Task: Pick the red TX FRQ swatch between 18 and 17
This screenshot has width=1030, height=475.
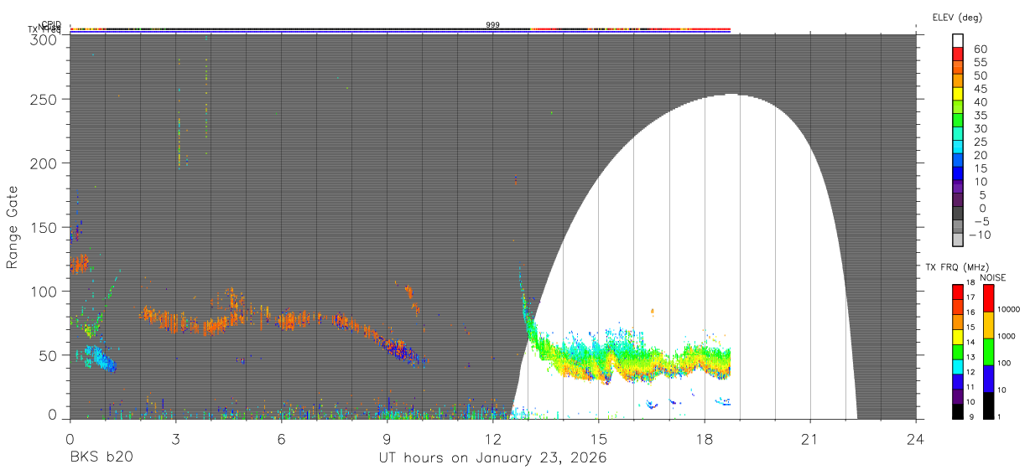Action: pos(958,291)
